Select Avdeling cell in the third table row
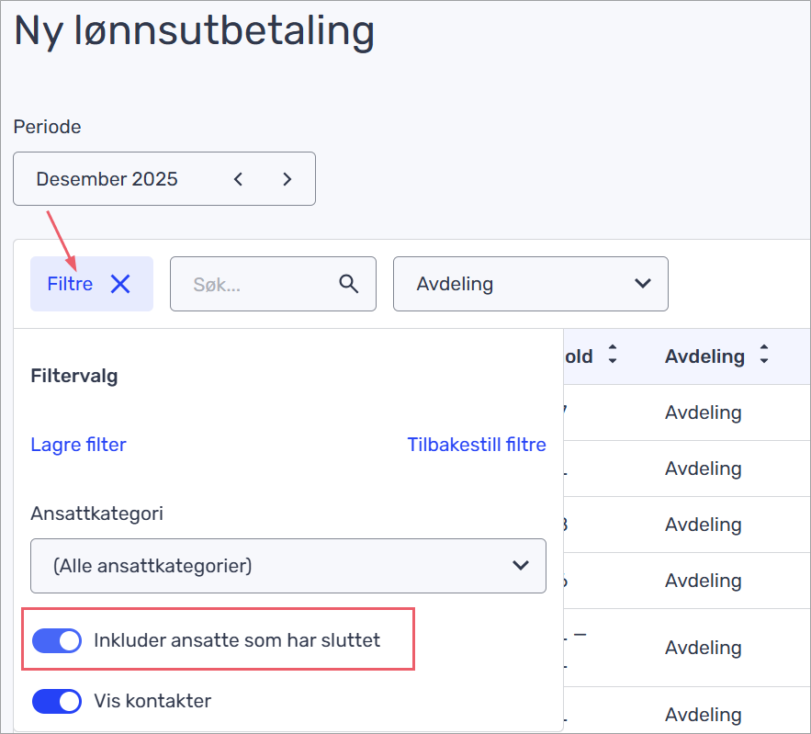Image resolution: width=811 pixels, height=734 pixels. pyautogui.click(x=704, y=525)
